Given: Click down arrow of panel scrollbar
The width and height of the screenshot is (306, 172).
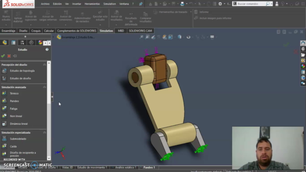Looking at the screenshot, I should click(49, 158).
